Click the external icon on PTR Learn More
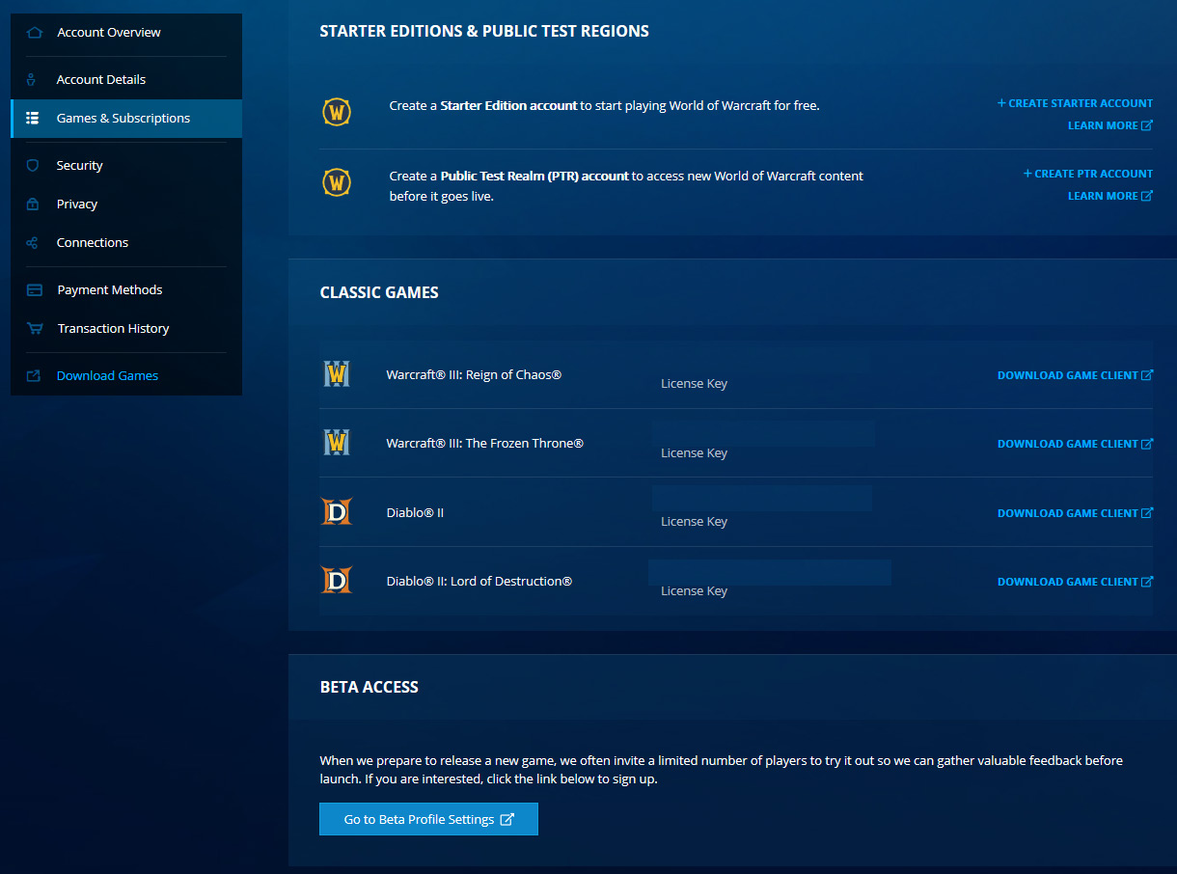Viewport: 1177px width, 874px height. [1147, 196]
